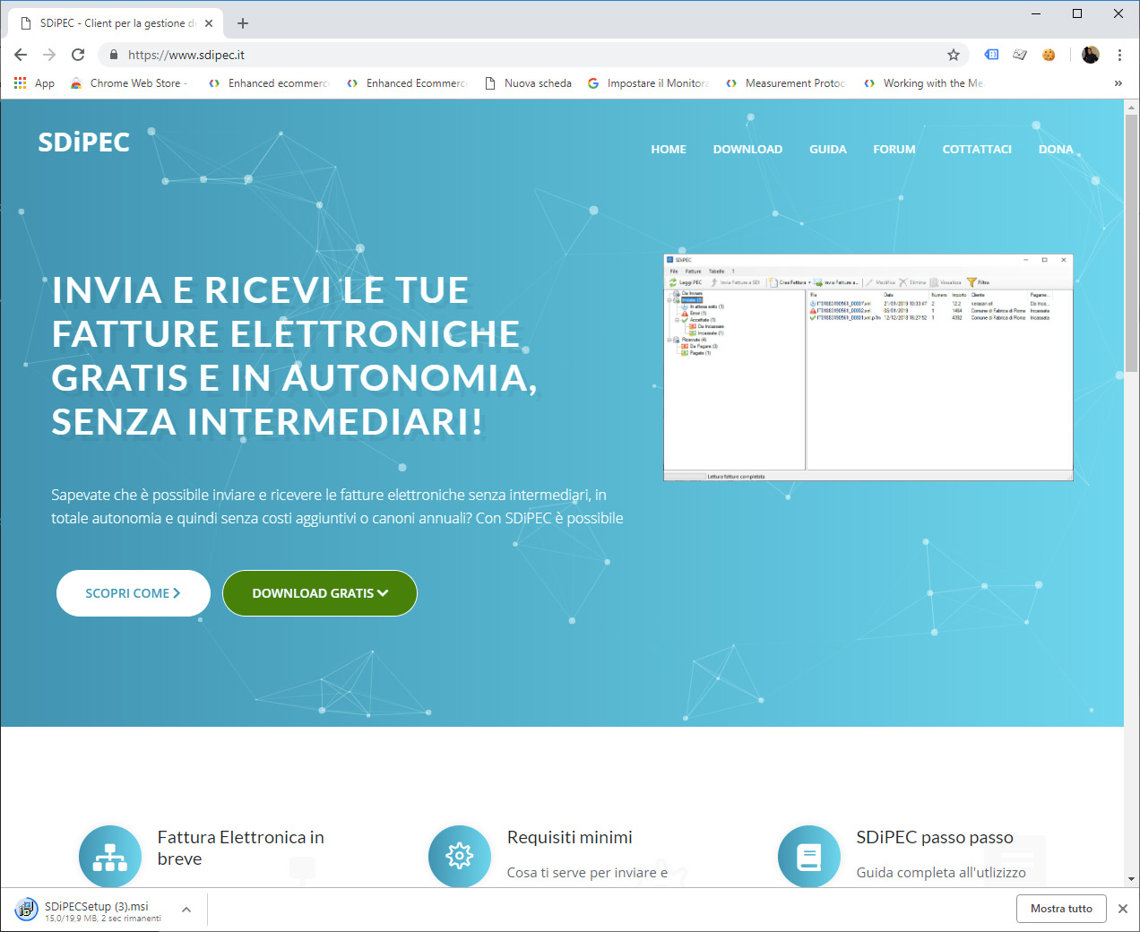Click the pencil-page extension icon
The height and width of the screenshot is (932, 1140).
point(1020,55)
